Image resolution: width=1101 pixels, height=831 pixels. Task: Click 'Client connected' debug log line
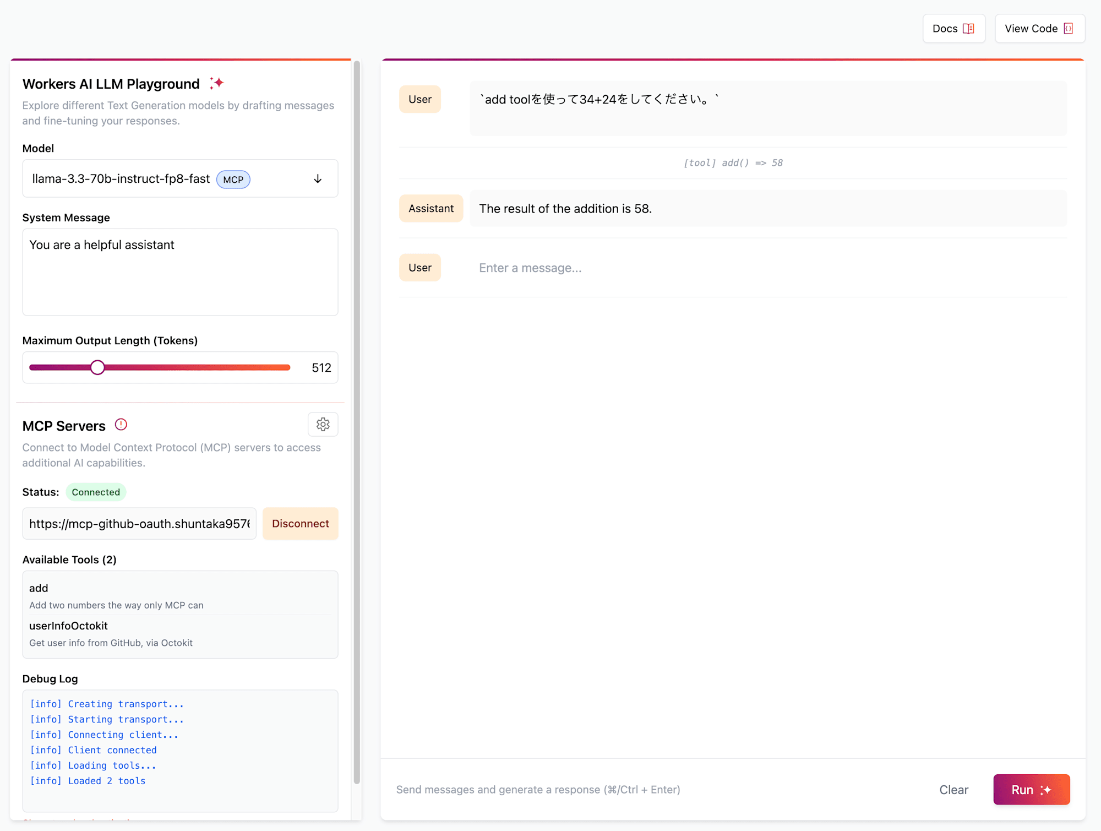93,750
